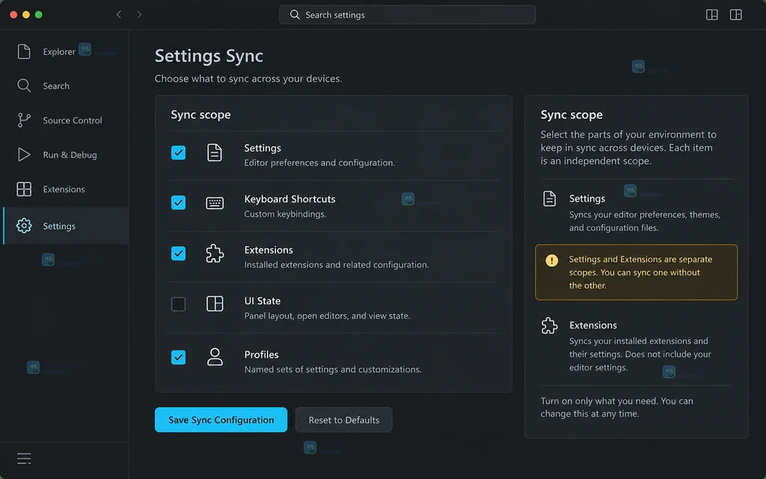The width and height of the screenshot is (766, 479).
Task: Click the person icon in the Profiles row
Action: pyautogui.click(x=215, y=357)
